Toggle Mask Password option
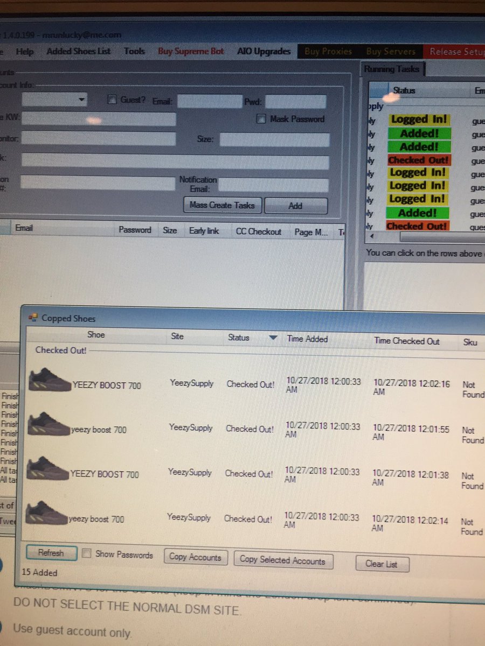 pyautogui.click(x=261, y=119)
